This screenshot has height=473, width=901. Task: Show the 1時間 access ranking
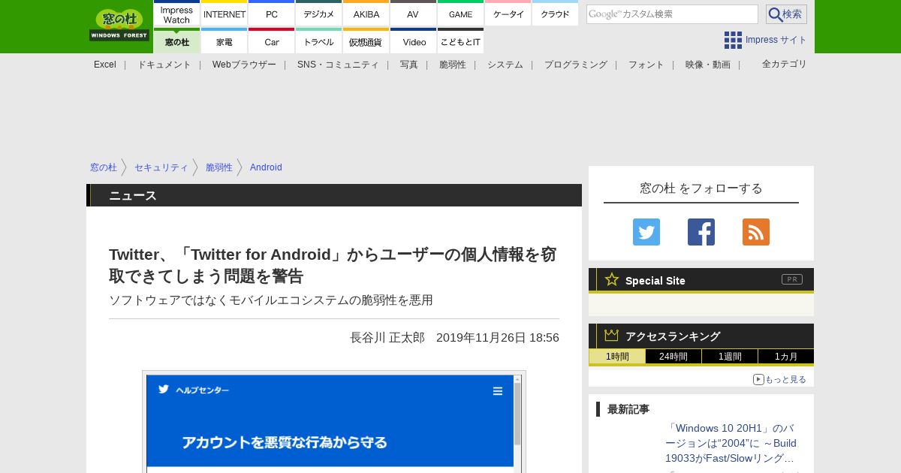pos(617,357)
